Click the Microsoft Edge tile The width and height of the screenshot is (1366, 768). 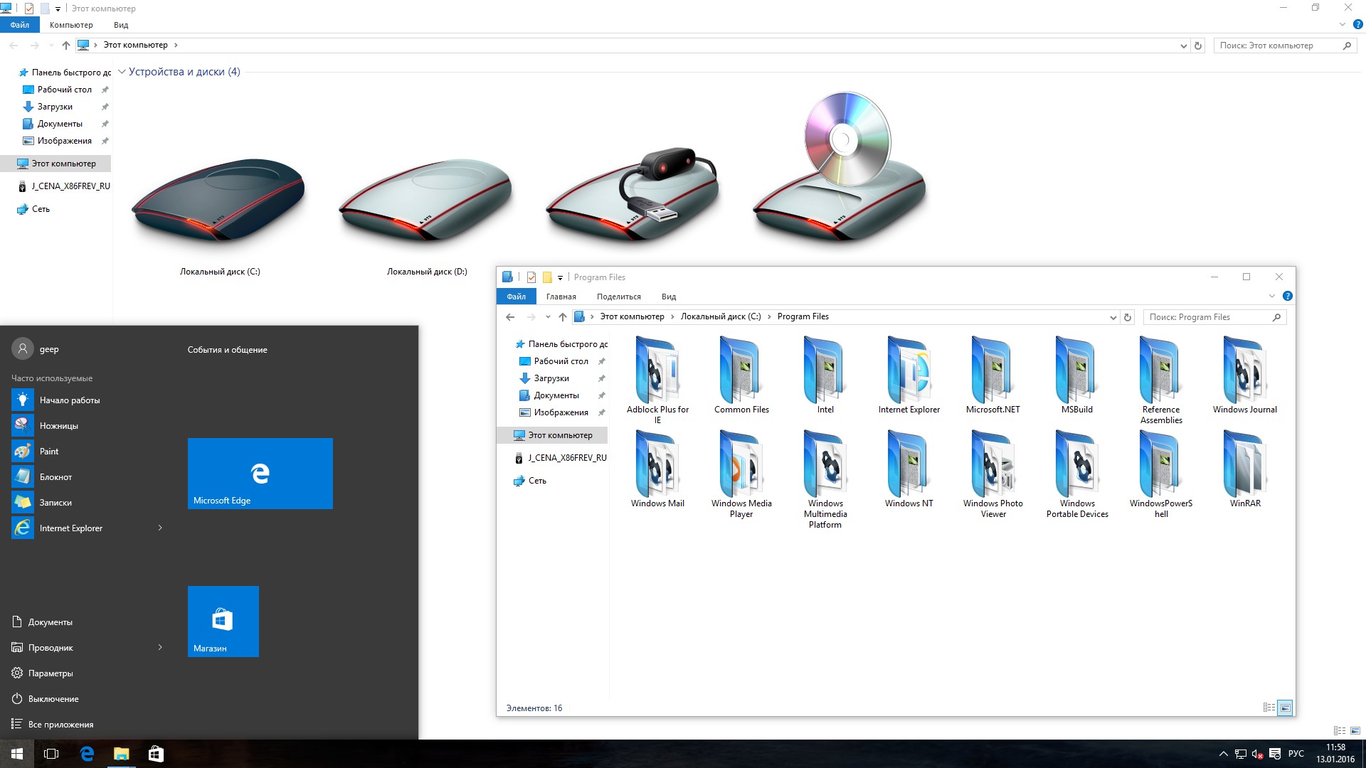[x=260, y=474]
